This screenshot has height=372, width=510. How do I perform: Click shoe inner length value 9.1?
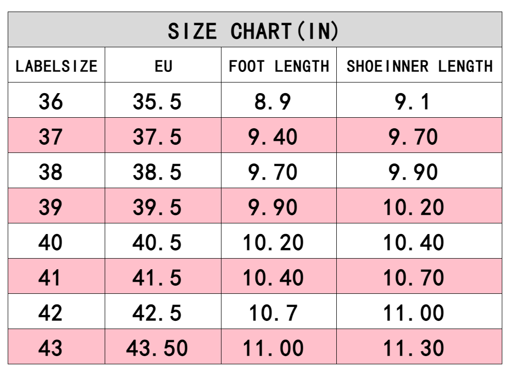pos(413,102)
